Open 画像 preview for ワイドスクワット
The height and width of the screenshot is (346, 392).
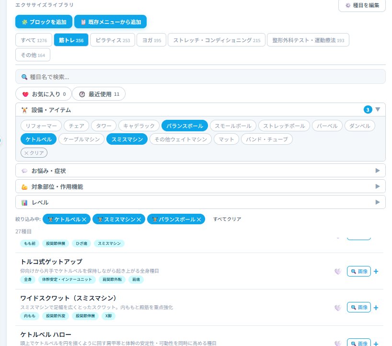[359, 307]
